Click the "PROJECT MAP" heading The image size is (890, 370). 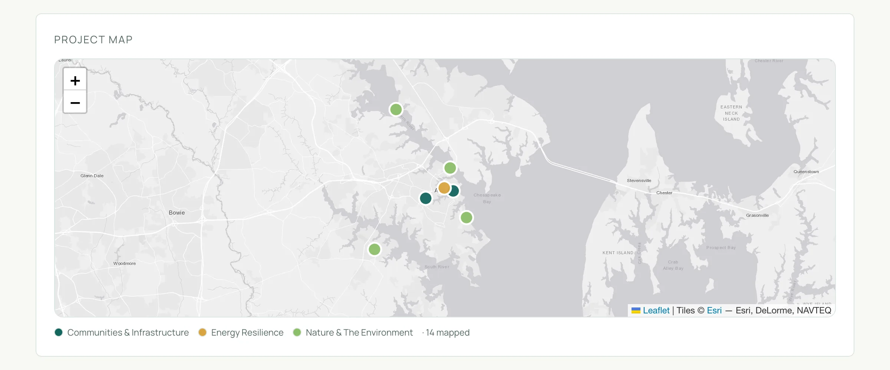tap(93, 40)
